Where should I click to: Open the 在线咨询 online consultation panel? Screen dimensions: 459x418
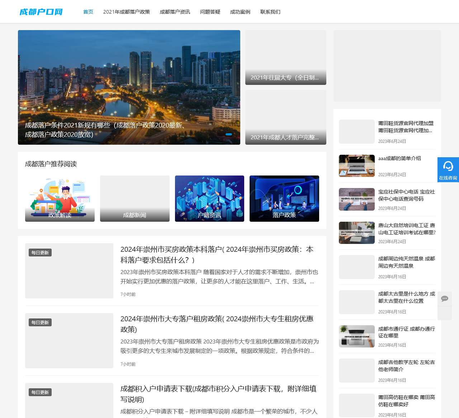click(448, 169)
